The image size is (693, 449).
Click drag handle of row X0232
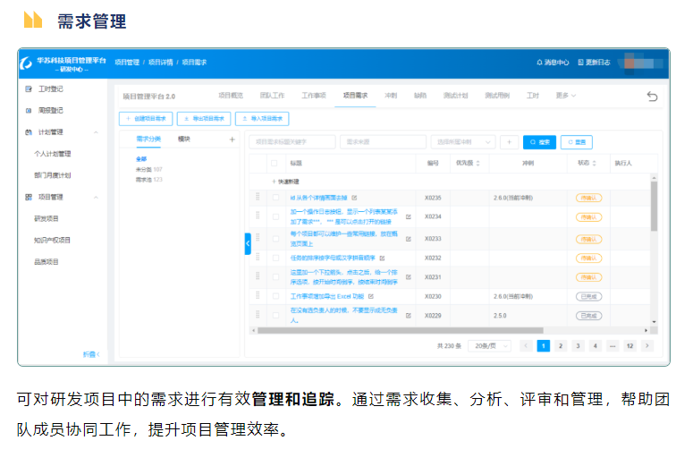tap(258, 258)
